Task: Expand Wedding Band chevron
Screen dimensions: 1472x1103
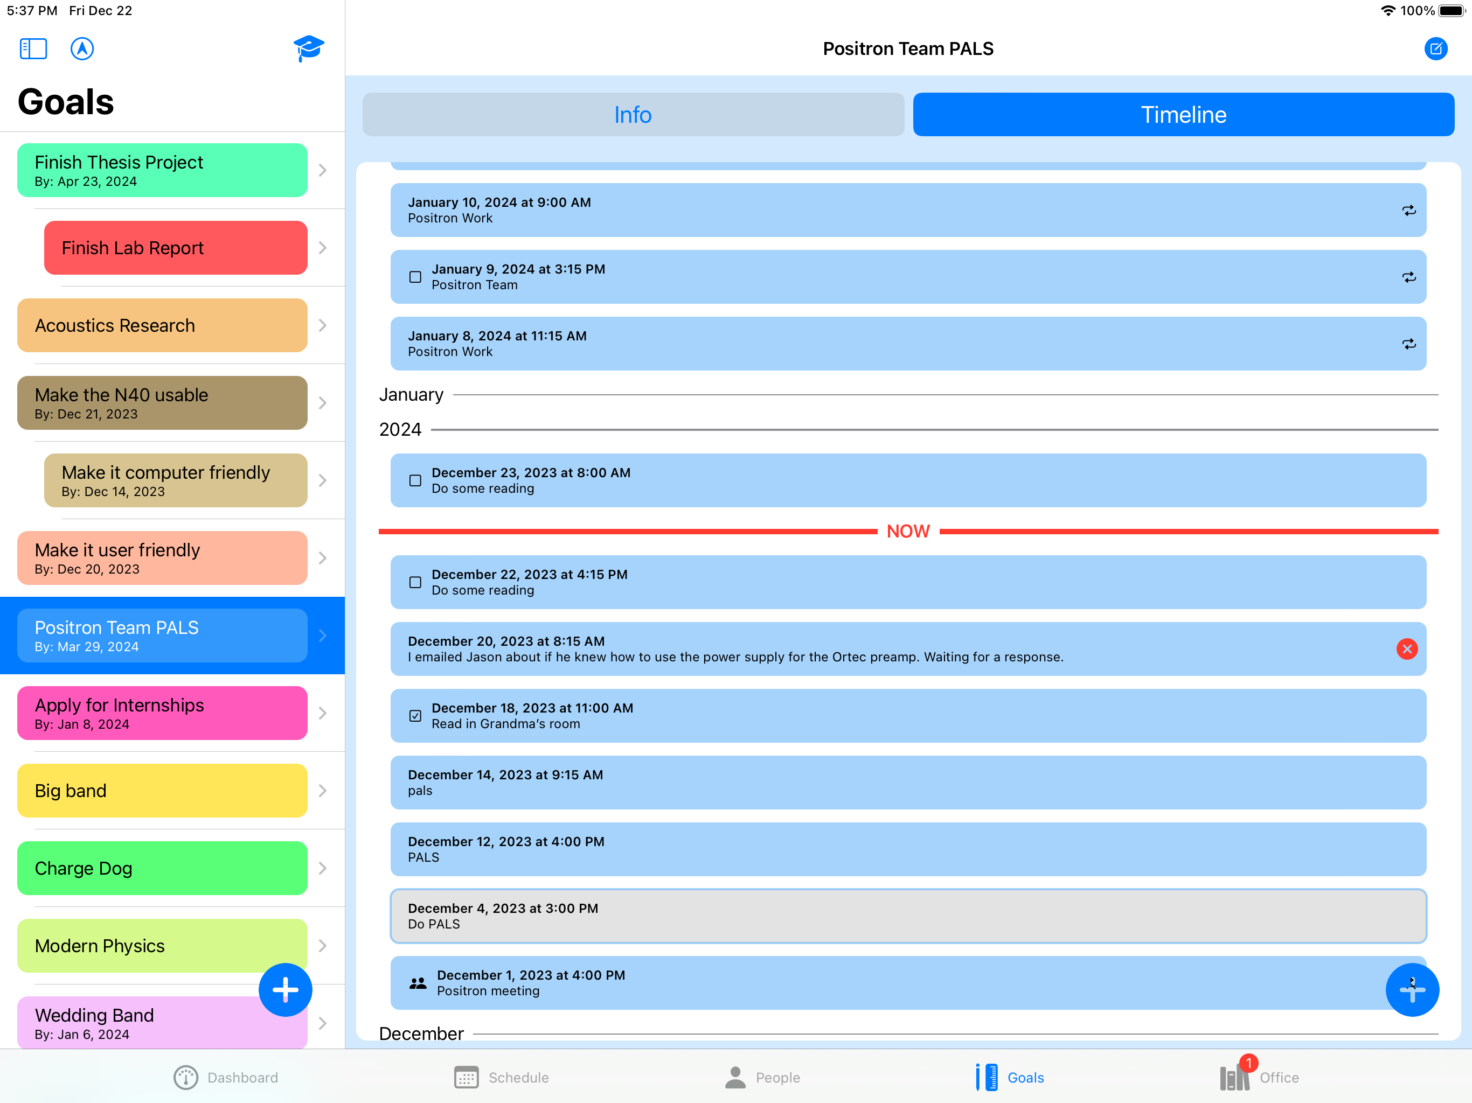Action: pyautogui.click(x=323, y=1023)
